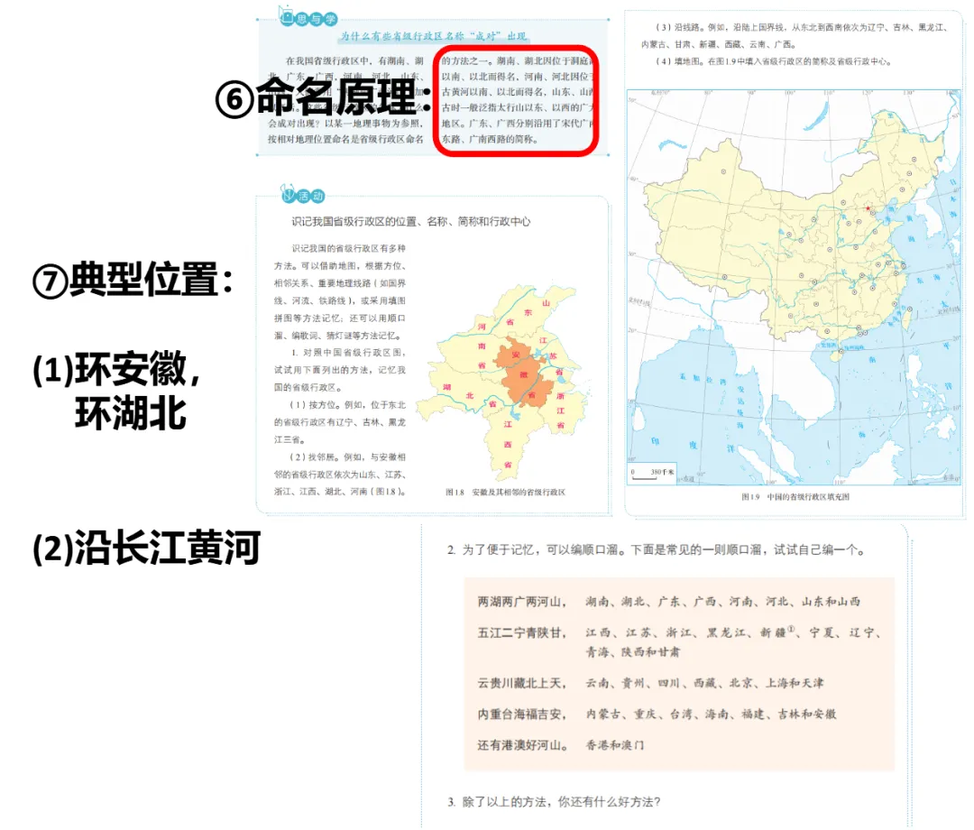
Task: Click the text 香港和澳门
Action: coord(615,745)
